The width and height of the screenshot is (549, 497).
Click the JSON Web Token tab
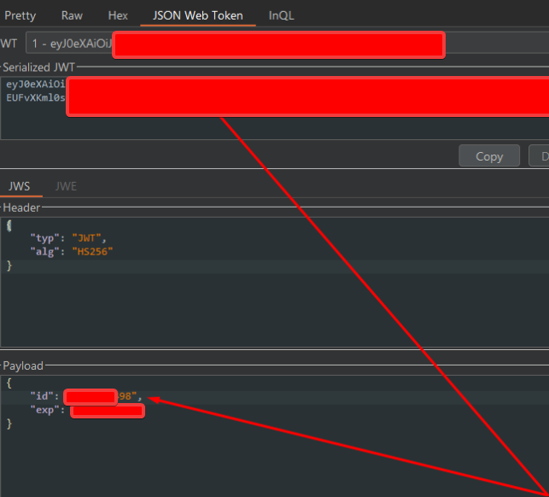197,15
